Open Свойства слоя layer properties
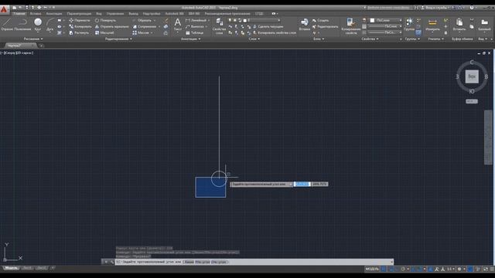Viewport: 495px width, 278px height. click(219, 25)
